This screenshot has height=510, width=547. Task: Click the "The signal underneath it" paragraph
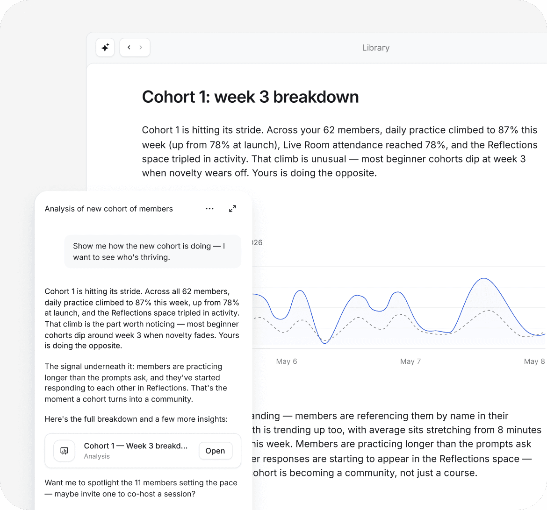[136, 383]
